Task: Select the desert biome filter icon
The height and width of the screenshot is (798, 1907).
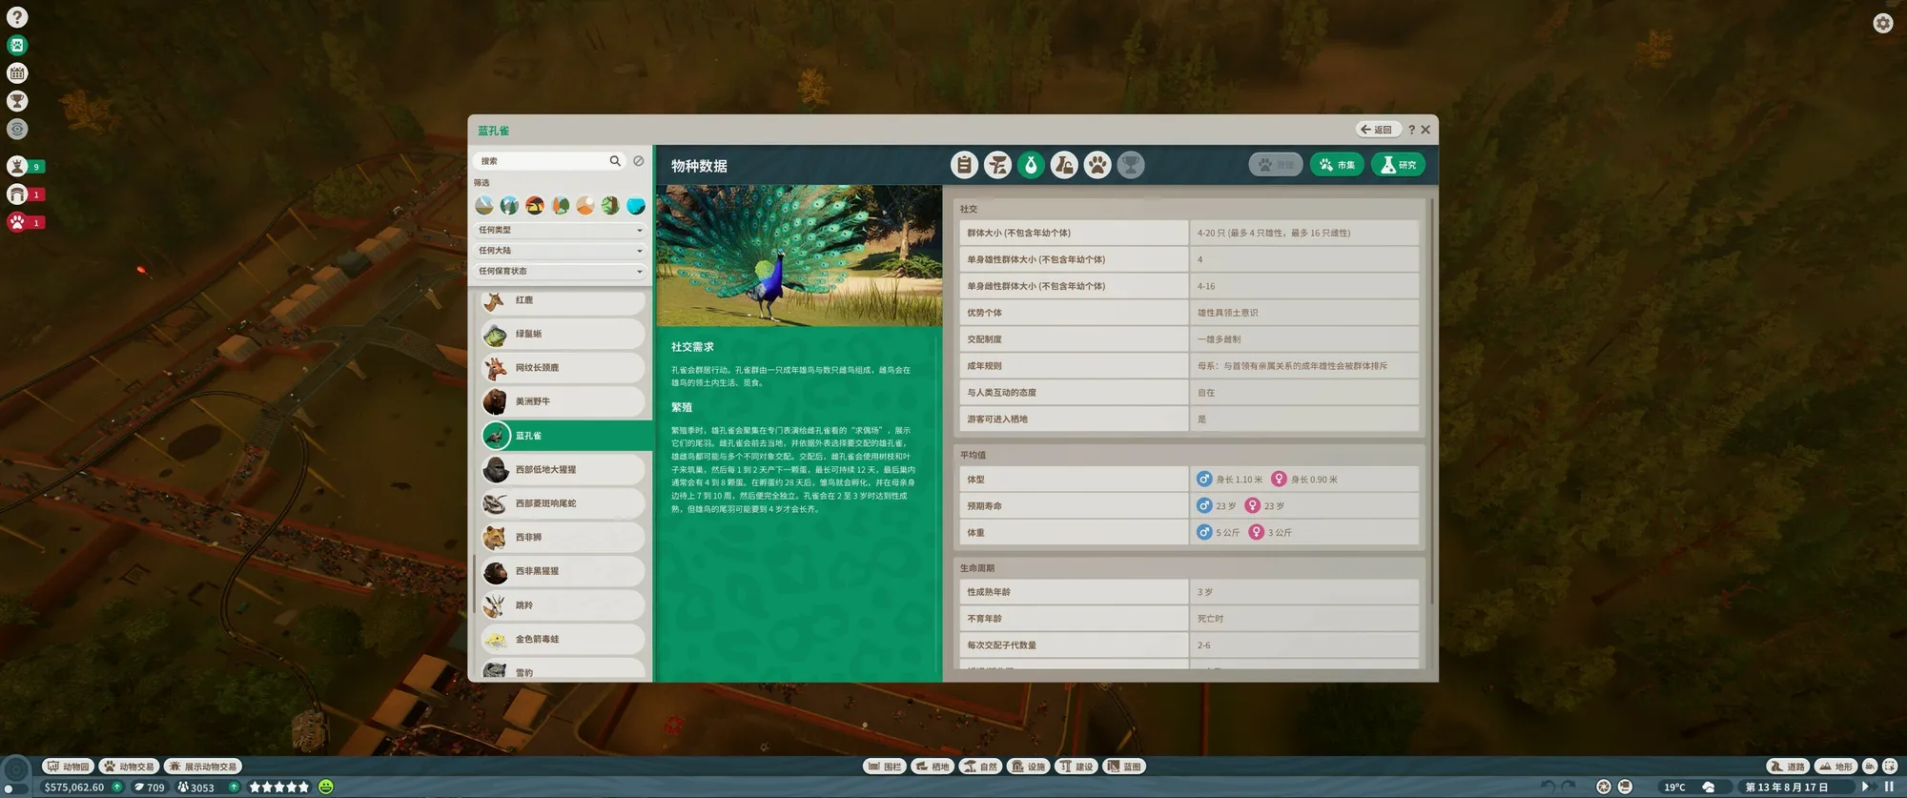Action: coord(585,205)
